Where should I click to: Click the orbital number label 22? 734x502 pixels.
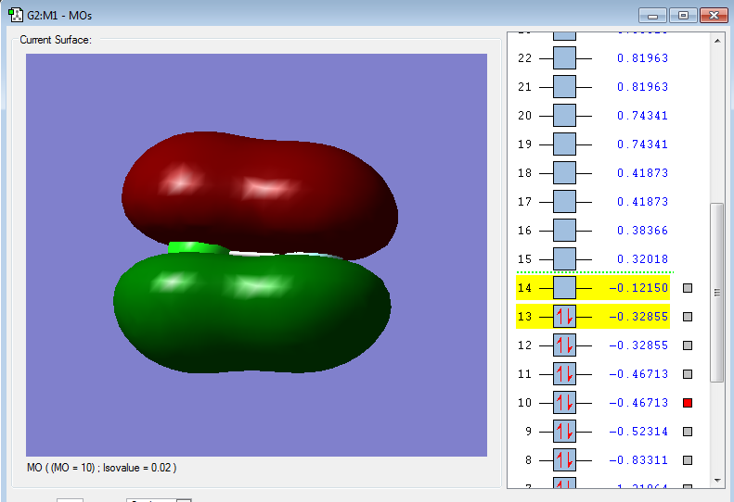pos(525,58)
